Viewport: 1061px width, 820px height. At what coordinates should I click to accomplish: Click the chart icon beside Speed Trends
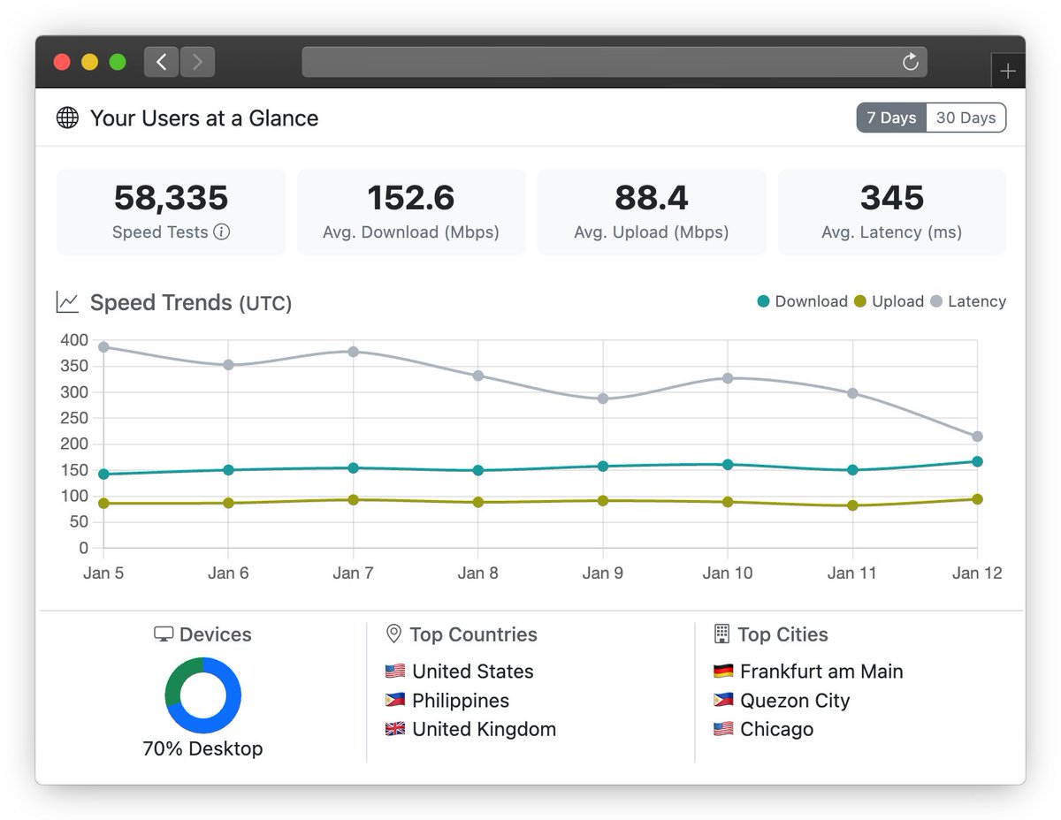pos(68,301)
